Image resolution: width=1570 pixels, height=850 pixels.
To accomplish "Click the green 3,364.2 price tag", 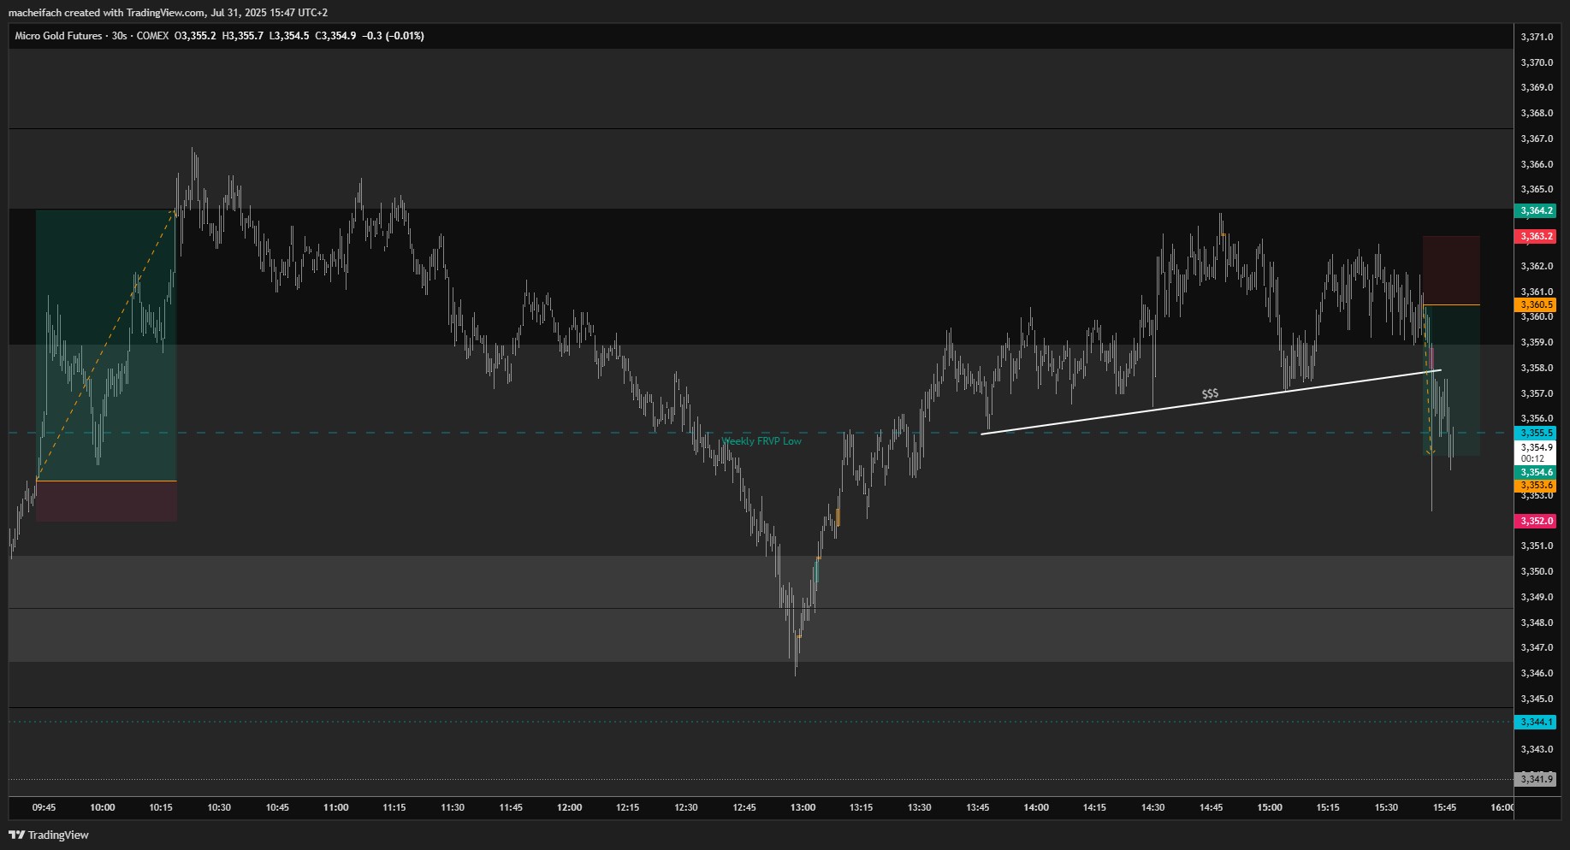I will coord(1536,210).
